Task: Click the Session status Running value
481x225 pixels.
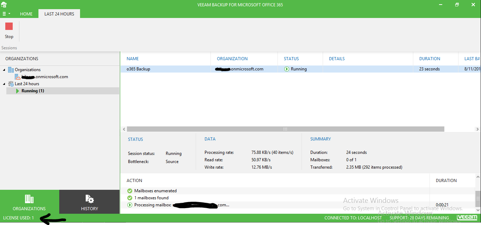Action: (x=173, y=154)
